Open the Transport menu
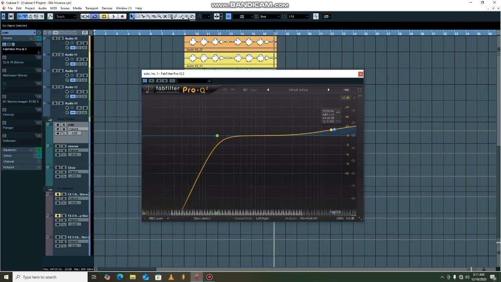Viewport: 501px width, 282px height. pyautogui.click(x=92, y=8)
